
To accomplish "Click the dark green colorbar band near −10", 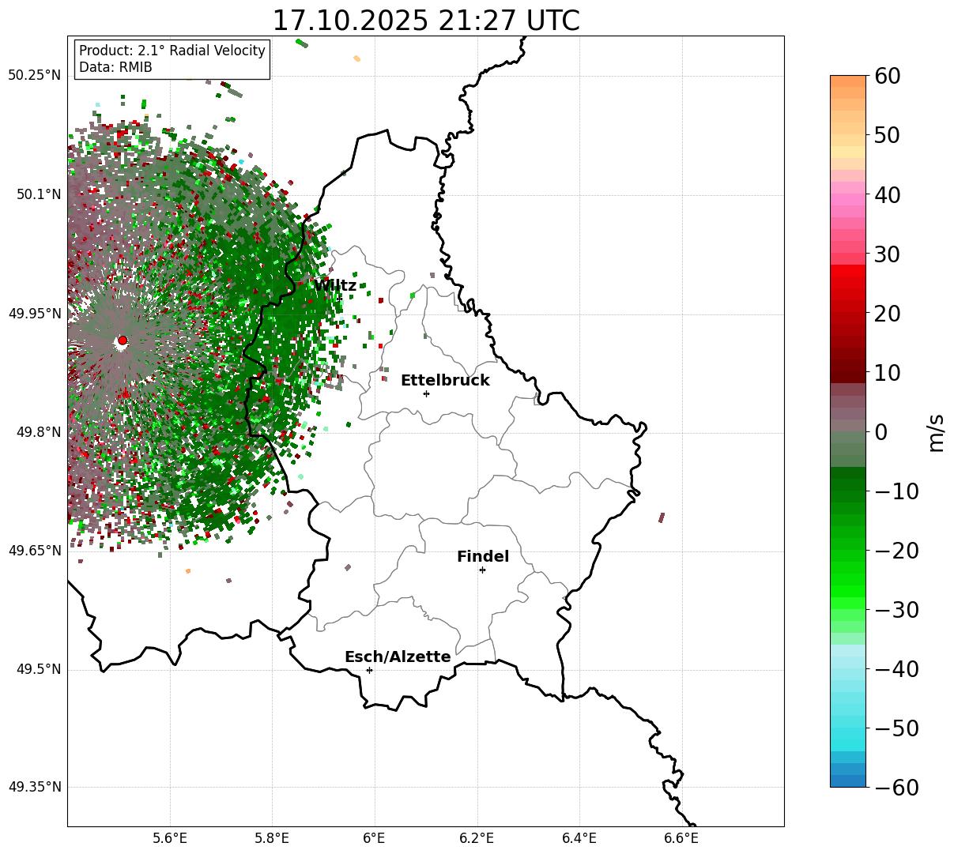I will point(848,485).
